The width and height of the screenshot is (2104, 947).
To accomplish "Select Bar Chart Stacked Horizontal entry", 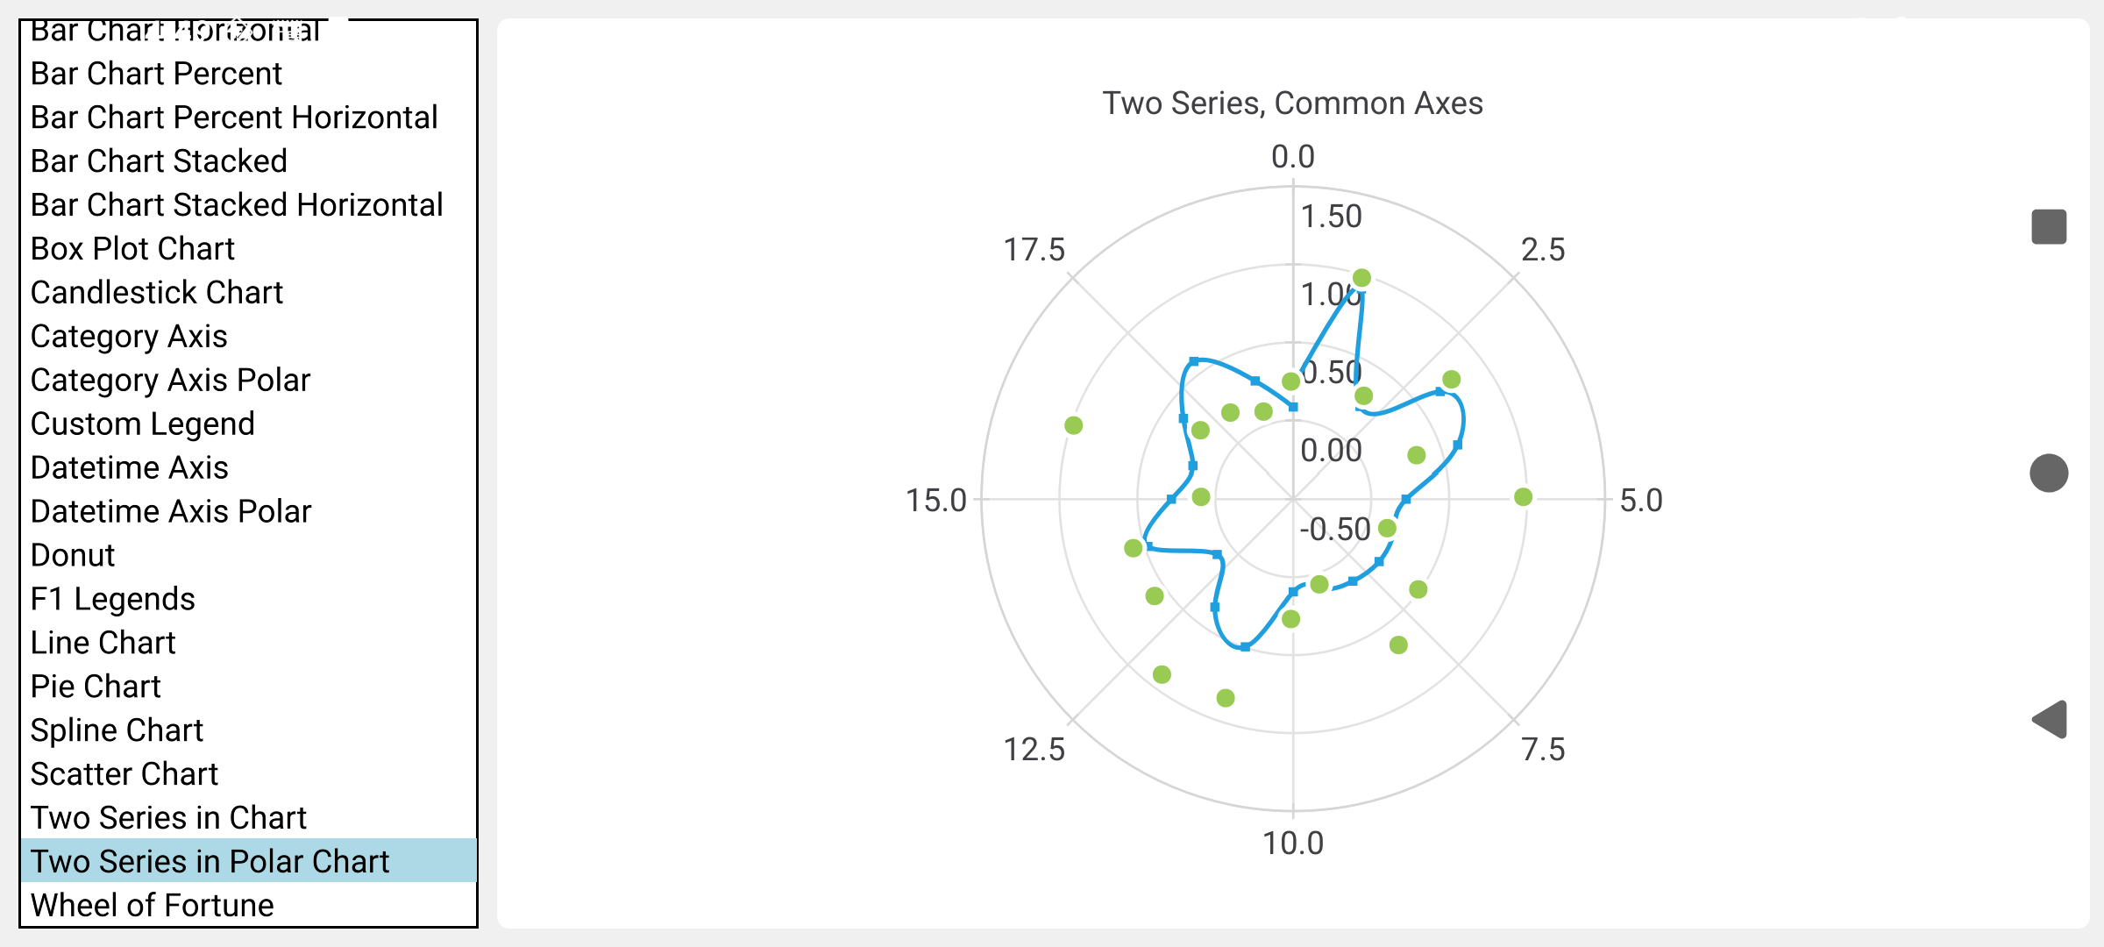I will coord(237,205).
